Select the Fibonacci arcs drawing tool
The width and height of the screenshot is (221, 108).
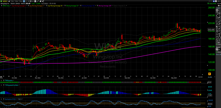217,17
